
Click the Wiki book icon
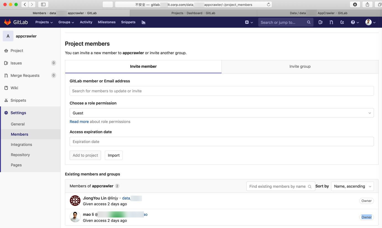[6, 88]
